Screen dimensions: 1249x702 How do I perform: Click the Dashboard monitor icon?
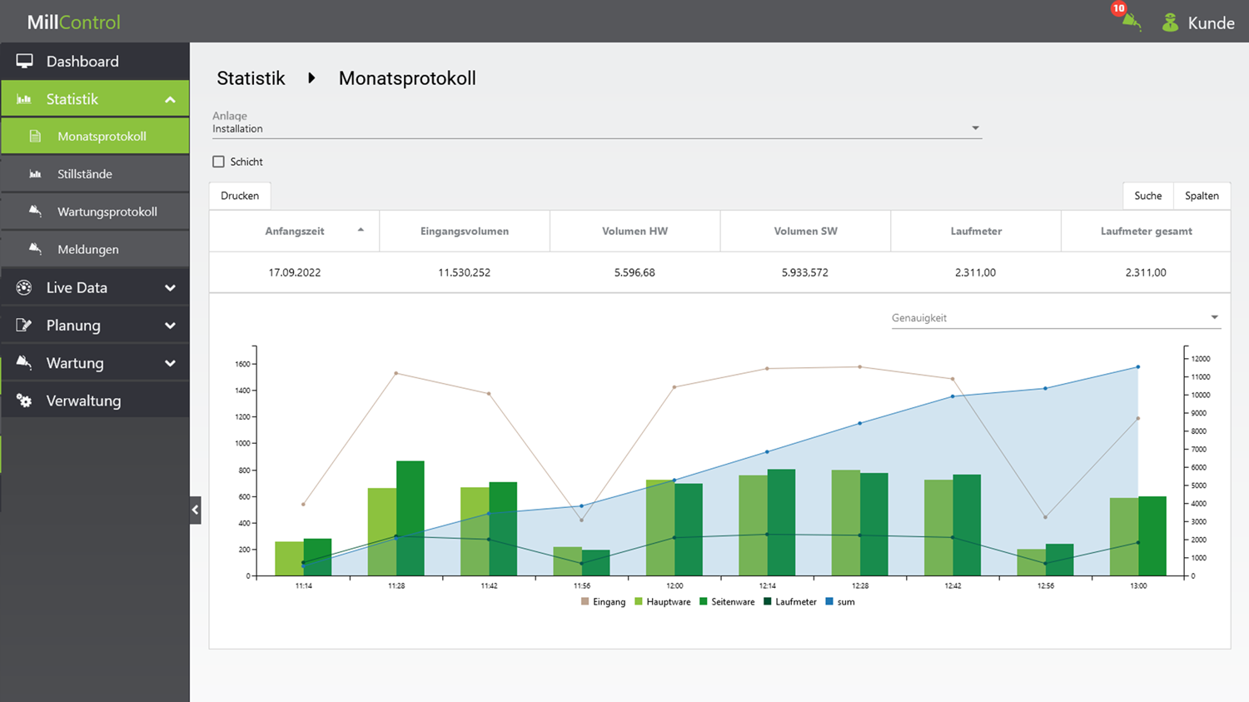24,61
